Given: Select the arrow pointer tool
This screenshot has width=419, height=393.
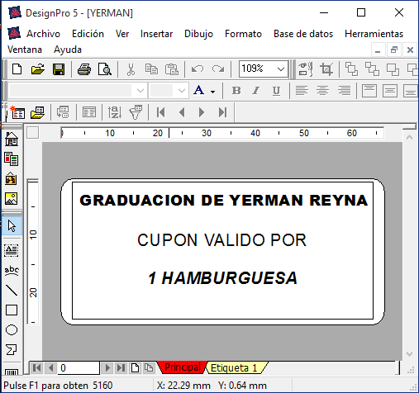Looking at the screenshot, I should (x=12, y=226).
